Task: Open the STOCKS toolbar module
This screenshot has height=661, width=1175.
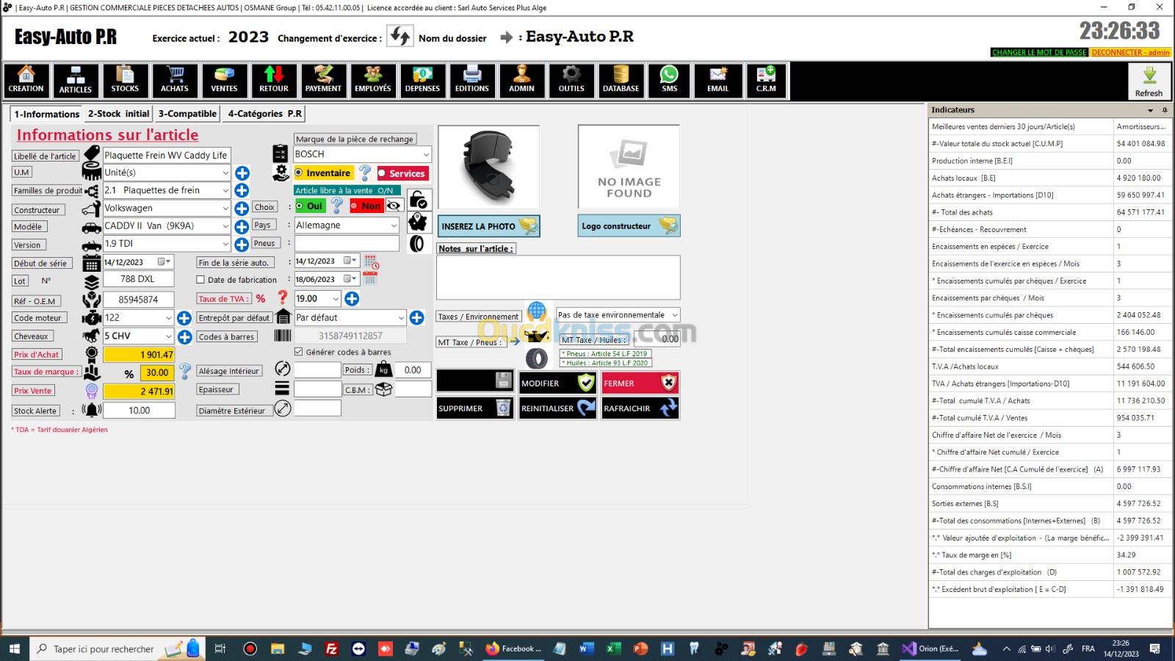Action: [125, 80]
